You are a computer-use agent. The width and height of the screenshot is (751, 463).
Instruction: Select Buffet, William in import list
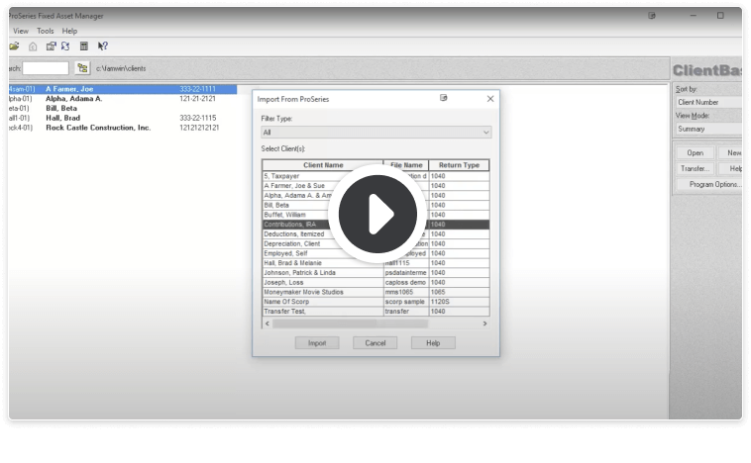pos(375,215)
